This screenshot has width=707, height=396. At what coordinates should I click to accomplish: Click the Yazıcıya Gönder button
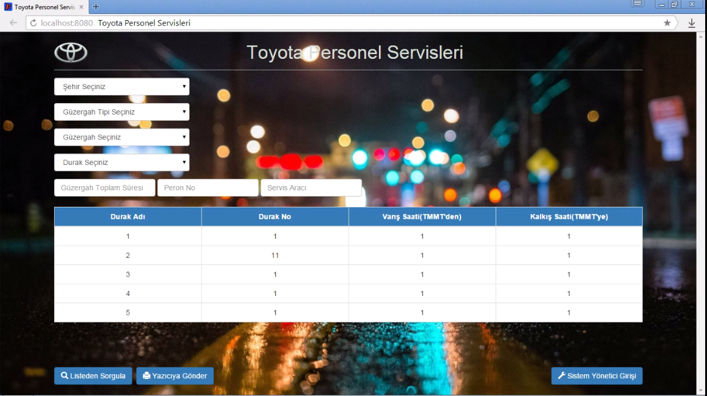(x=175, y=376)
